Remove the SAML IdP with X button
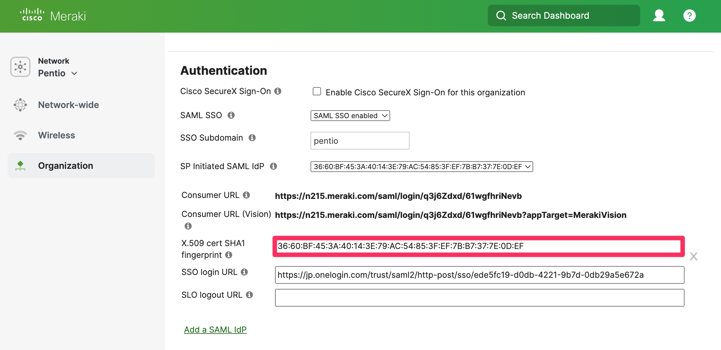The height and width of the screenshot is (350, 721). pyautogui.click(x=694, y=256)
